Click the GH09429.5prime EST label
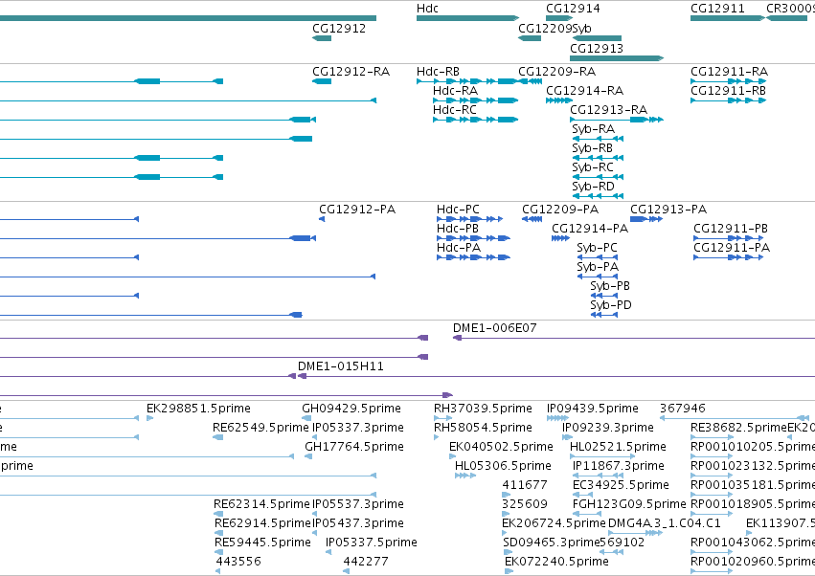The width and height of the screenshot is (815, 576). [351, 409]
